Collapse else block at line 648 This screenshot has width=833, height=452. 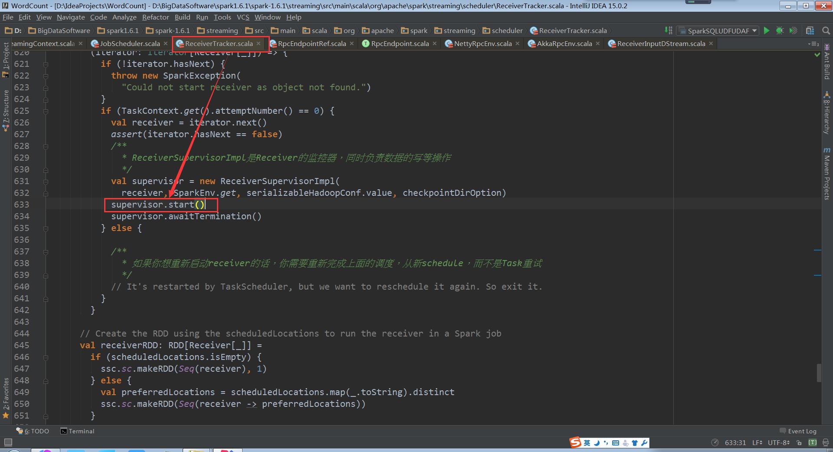[x=46, y=381]
